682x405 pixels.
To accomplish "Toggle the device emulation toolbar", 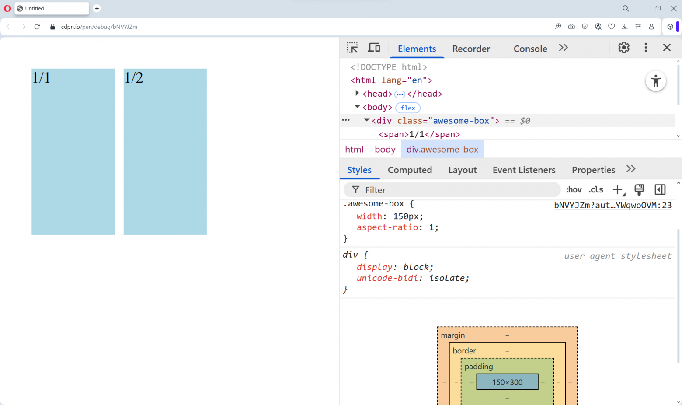I will tap(374, 47).
